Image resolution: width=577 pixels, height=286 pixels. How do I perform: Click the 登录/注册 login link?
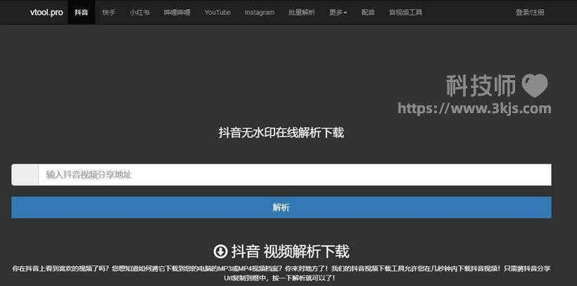point(530,12)
